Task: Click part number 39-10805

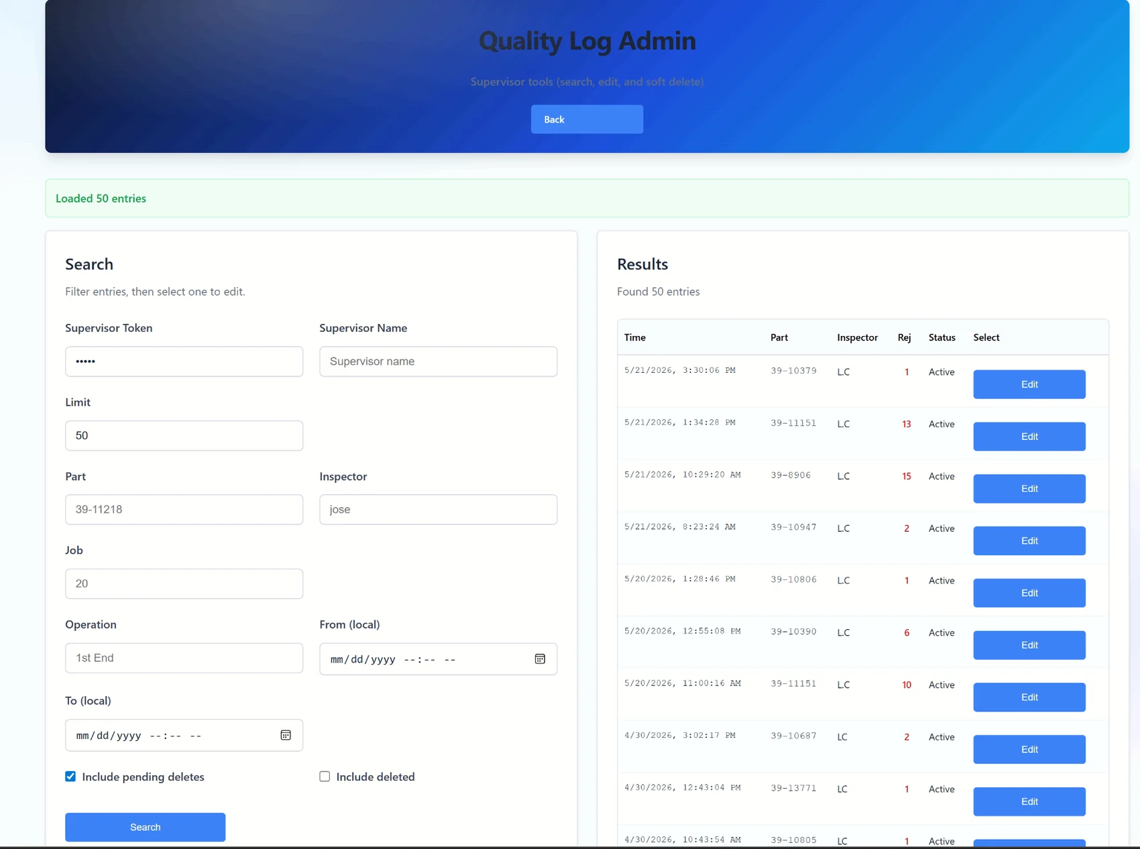Action: (793, 840)
